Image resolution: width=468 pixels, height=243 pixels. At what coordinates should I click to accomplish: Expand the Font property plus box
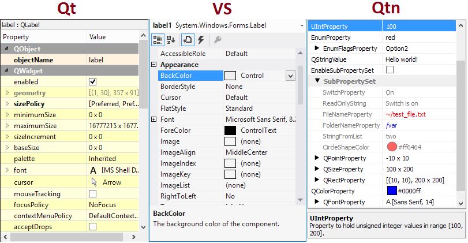click(153, 119)
